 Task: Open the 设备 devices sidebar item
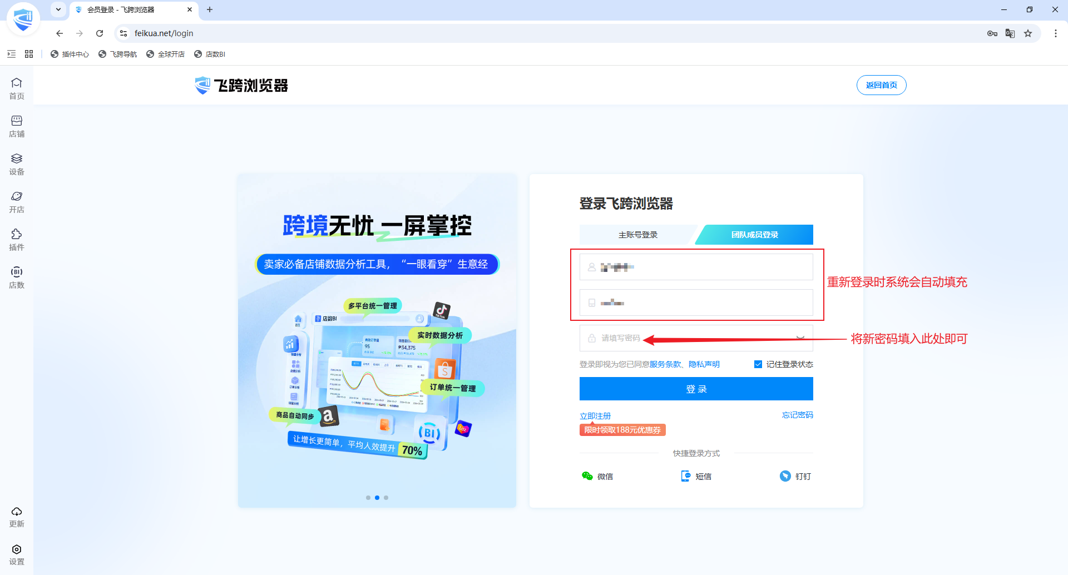tap(17, 165)
